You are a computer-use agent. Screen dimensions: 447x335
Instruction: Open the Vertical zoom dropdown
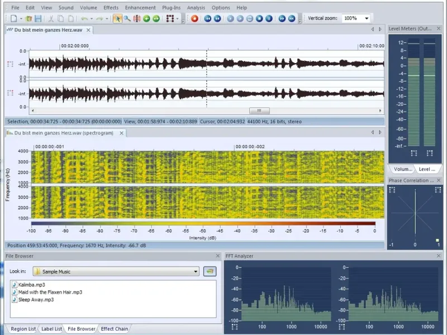[x=366, y=18]
